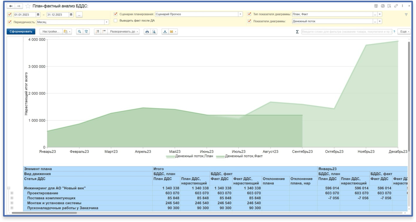Screen dimensions: 416x222
Task: Click the filter word search input field
Action: click(x=347, y=32)
